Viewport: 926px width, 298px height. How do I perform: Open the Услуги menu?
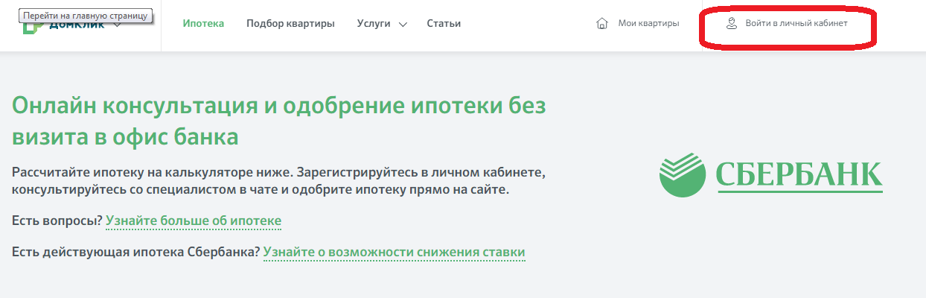374,23
